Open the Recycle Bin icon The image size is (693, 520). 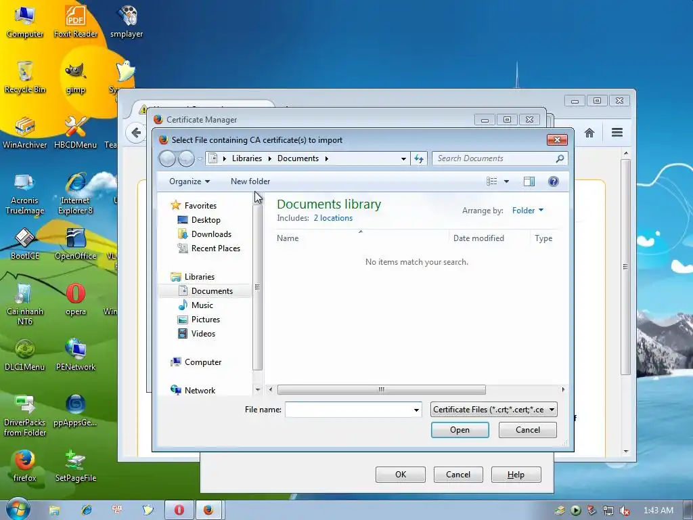pyautogui.click(x=25, y=77)
